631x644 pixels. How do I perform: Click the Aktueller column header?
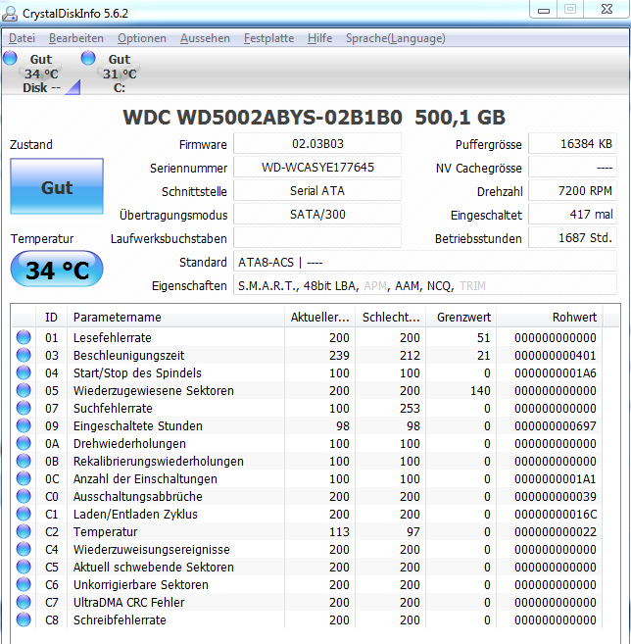click(x=319, y=317)
